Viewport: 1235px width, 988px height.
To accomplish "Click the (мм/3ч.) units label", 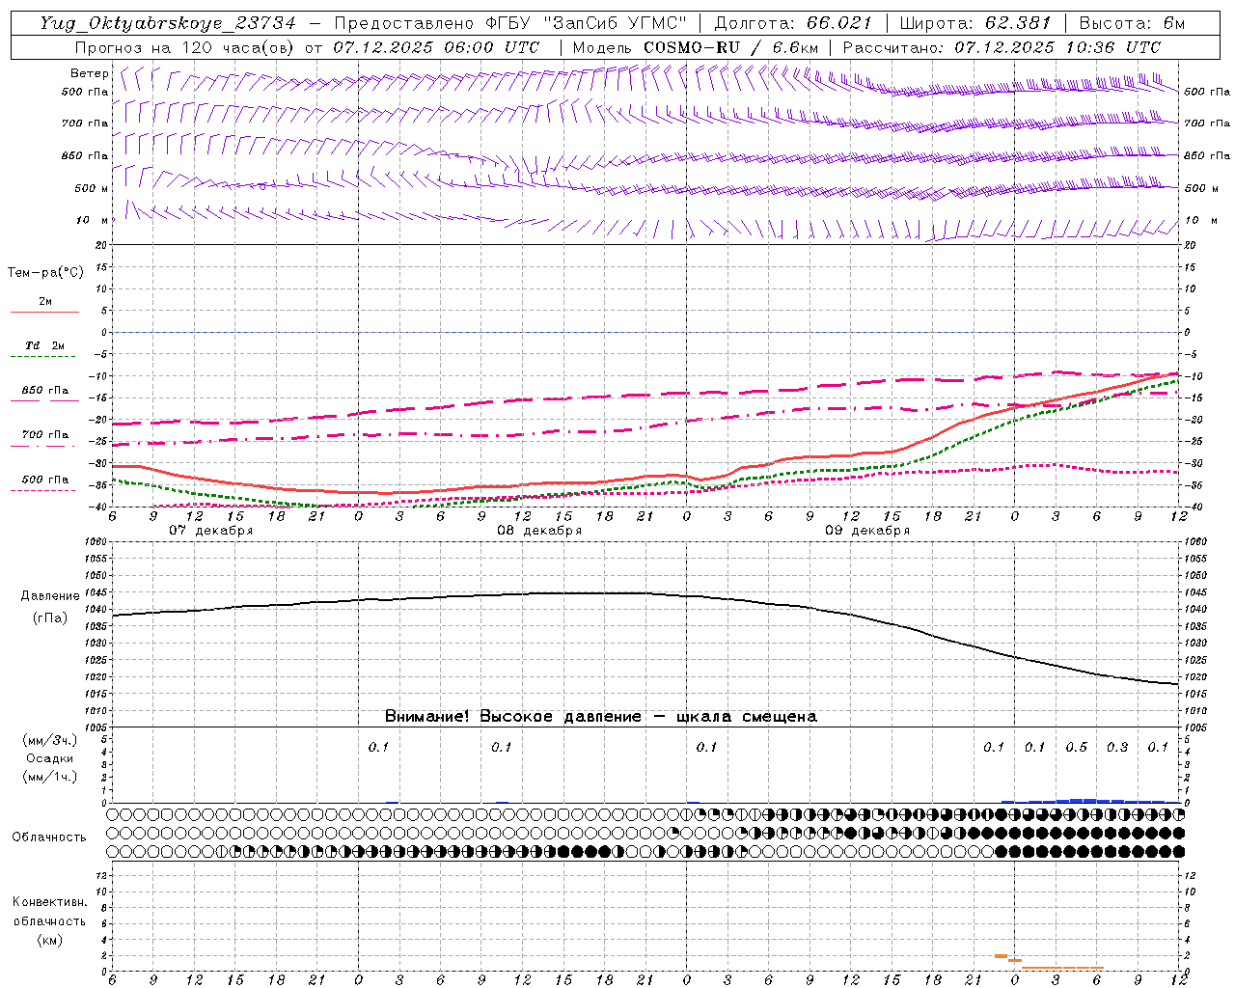I will (x=49, y=741).
